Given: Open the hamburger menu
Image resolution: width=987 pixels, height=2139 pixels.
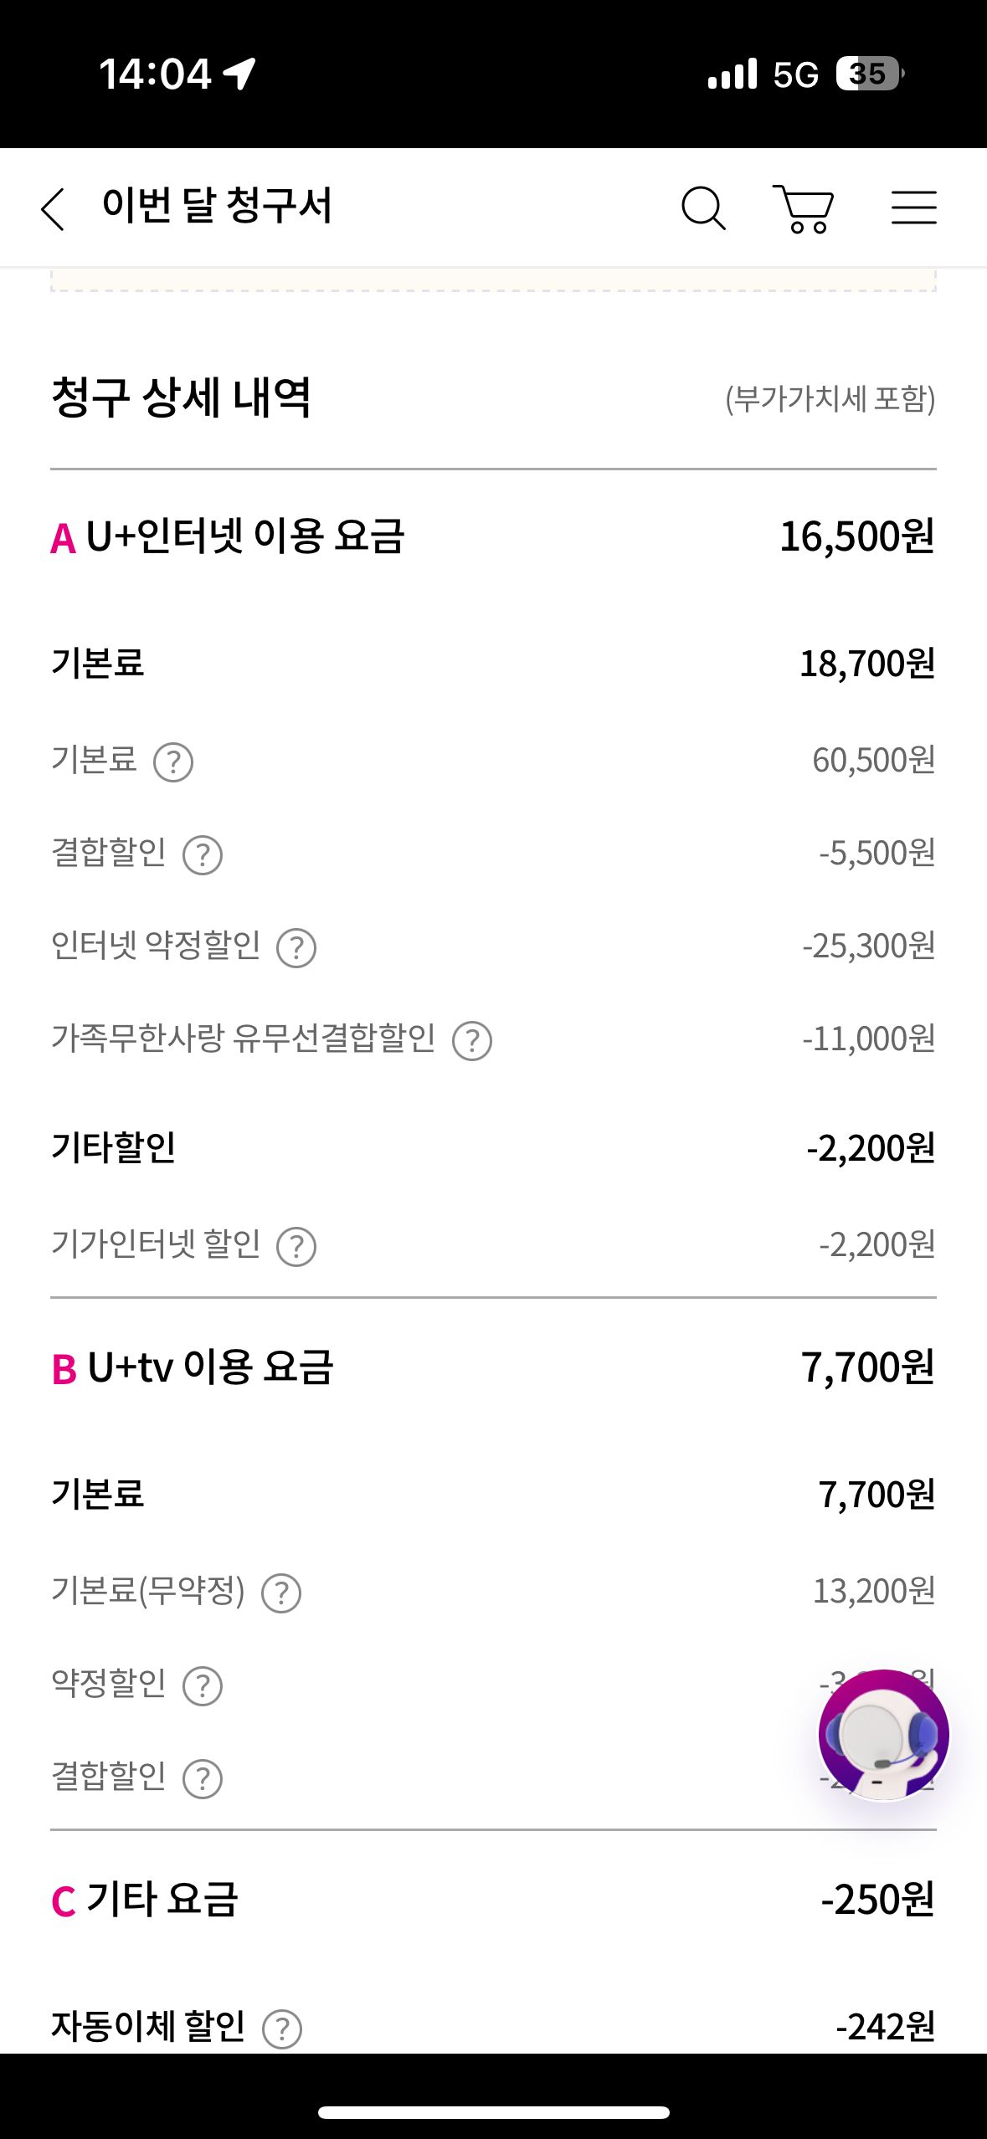Looking at the screenshot, I should coord(913,208).
